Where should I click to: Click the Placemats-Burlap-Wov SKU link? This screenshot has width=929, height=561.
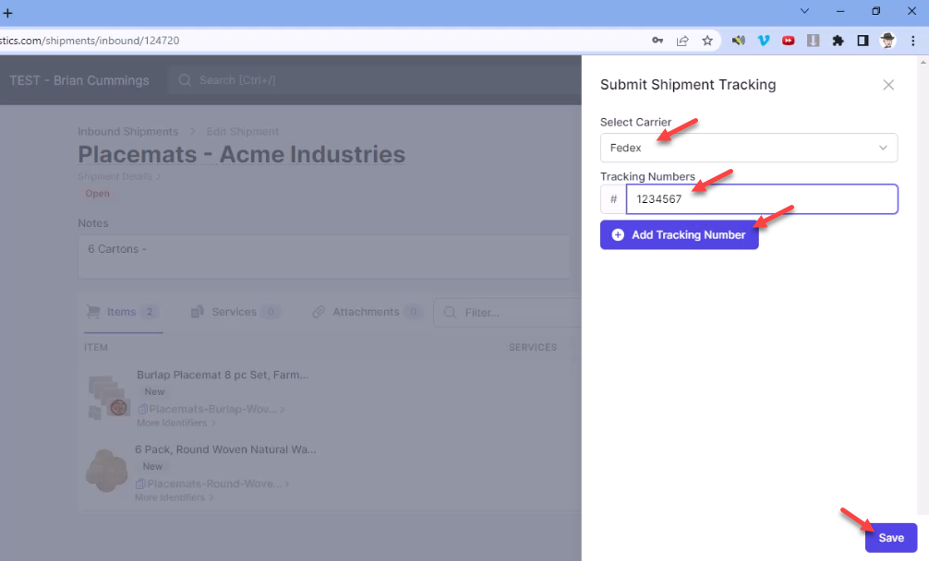(x=212, y=409)
